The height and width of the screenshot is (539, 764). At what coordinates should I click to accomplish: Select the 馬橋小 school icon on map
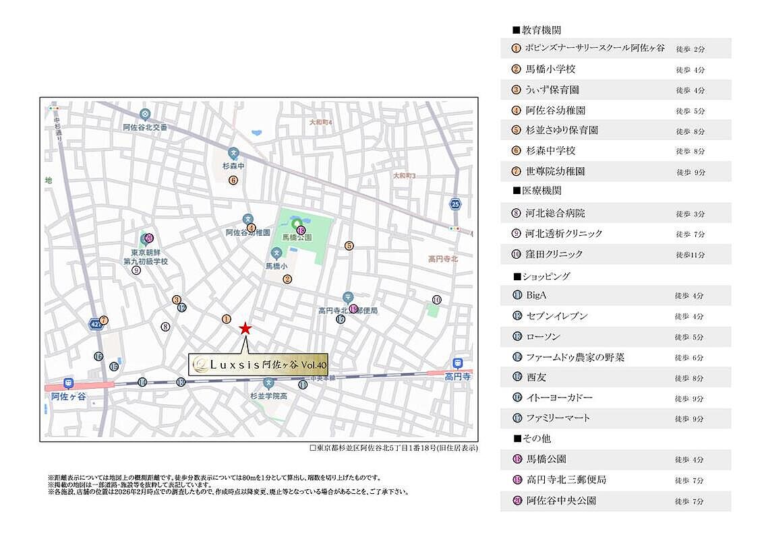[x=276, y=253]
